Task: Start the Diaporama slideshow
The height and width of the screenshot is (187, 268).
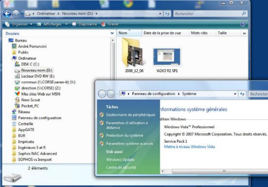Action: pyautogui.click(x=85, y=24)
